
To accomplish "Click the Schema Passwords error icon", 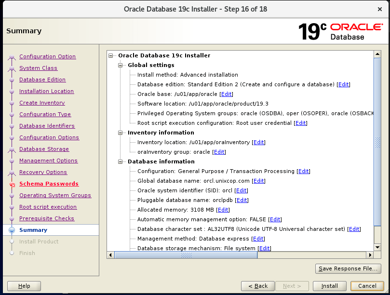I will tap(12, 184).
